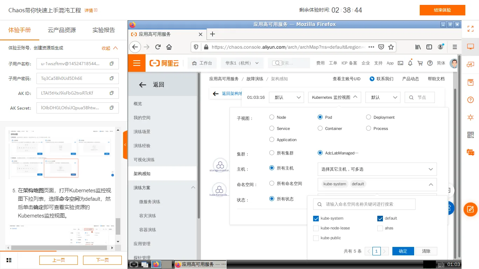
Task: Open Firefox library icon
Action: click(x=418, y=47)
